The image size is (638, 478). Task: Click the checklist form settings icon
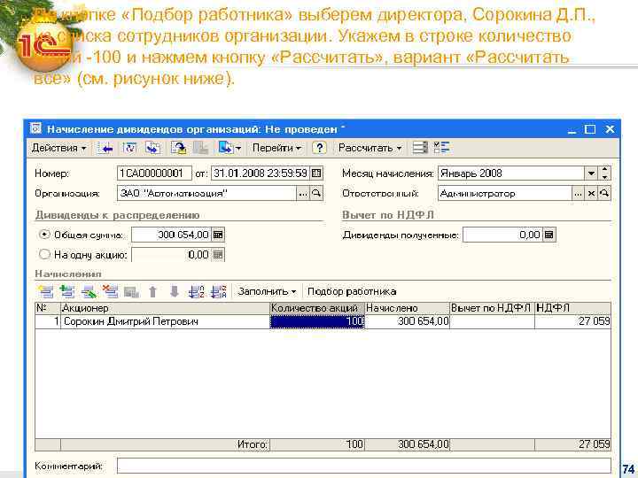[x=442, y=148]
